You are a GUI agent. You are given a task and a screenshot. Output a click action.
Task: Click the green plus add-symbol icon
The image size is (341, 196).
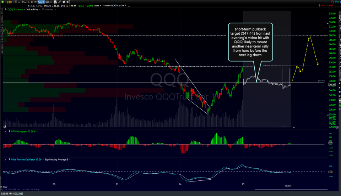(x=2, y=2)
